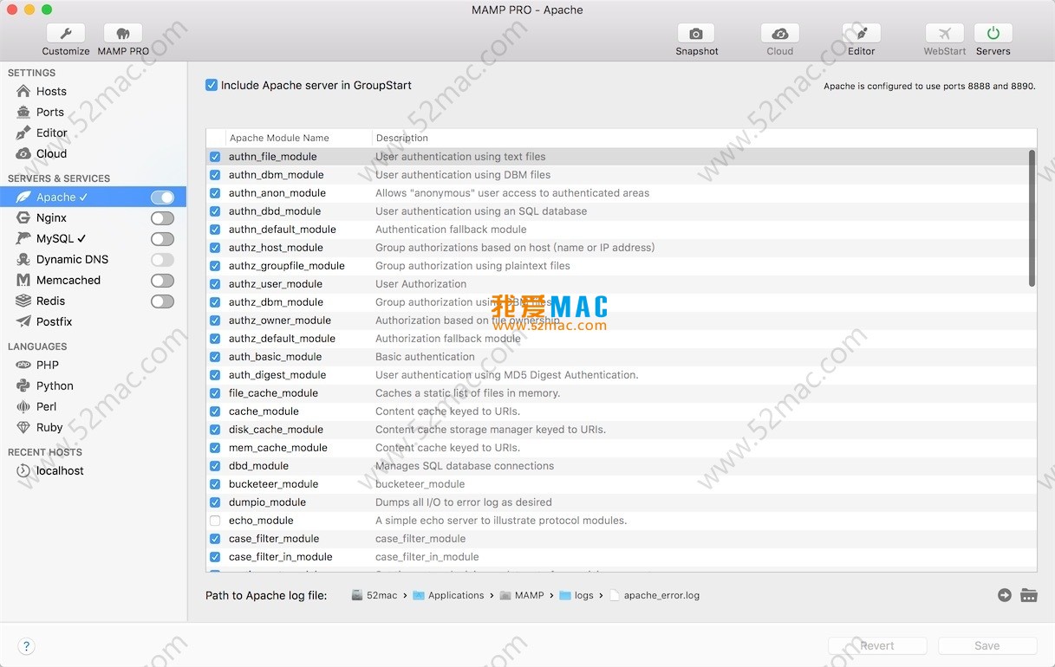1055x667 pixels.
Task: Select the Editor pen icon in sidebar
Action: pos(23,133)
